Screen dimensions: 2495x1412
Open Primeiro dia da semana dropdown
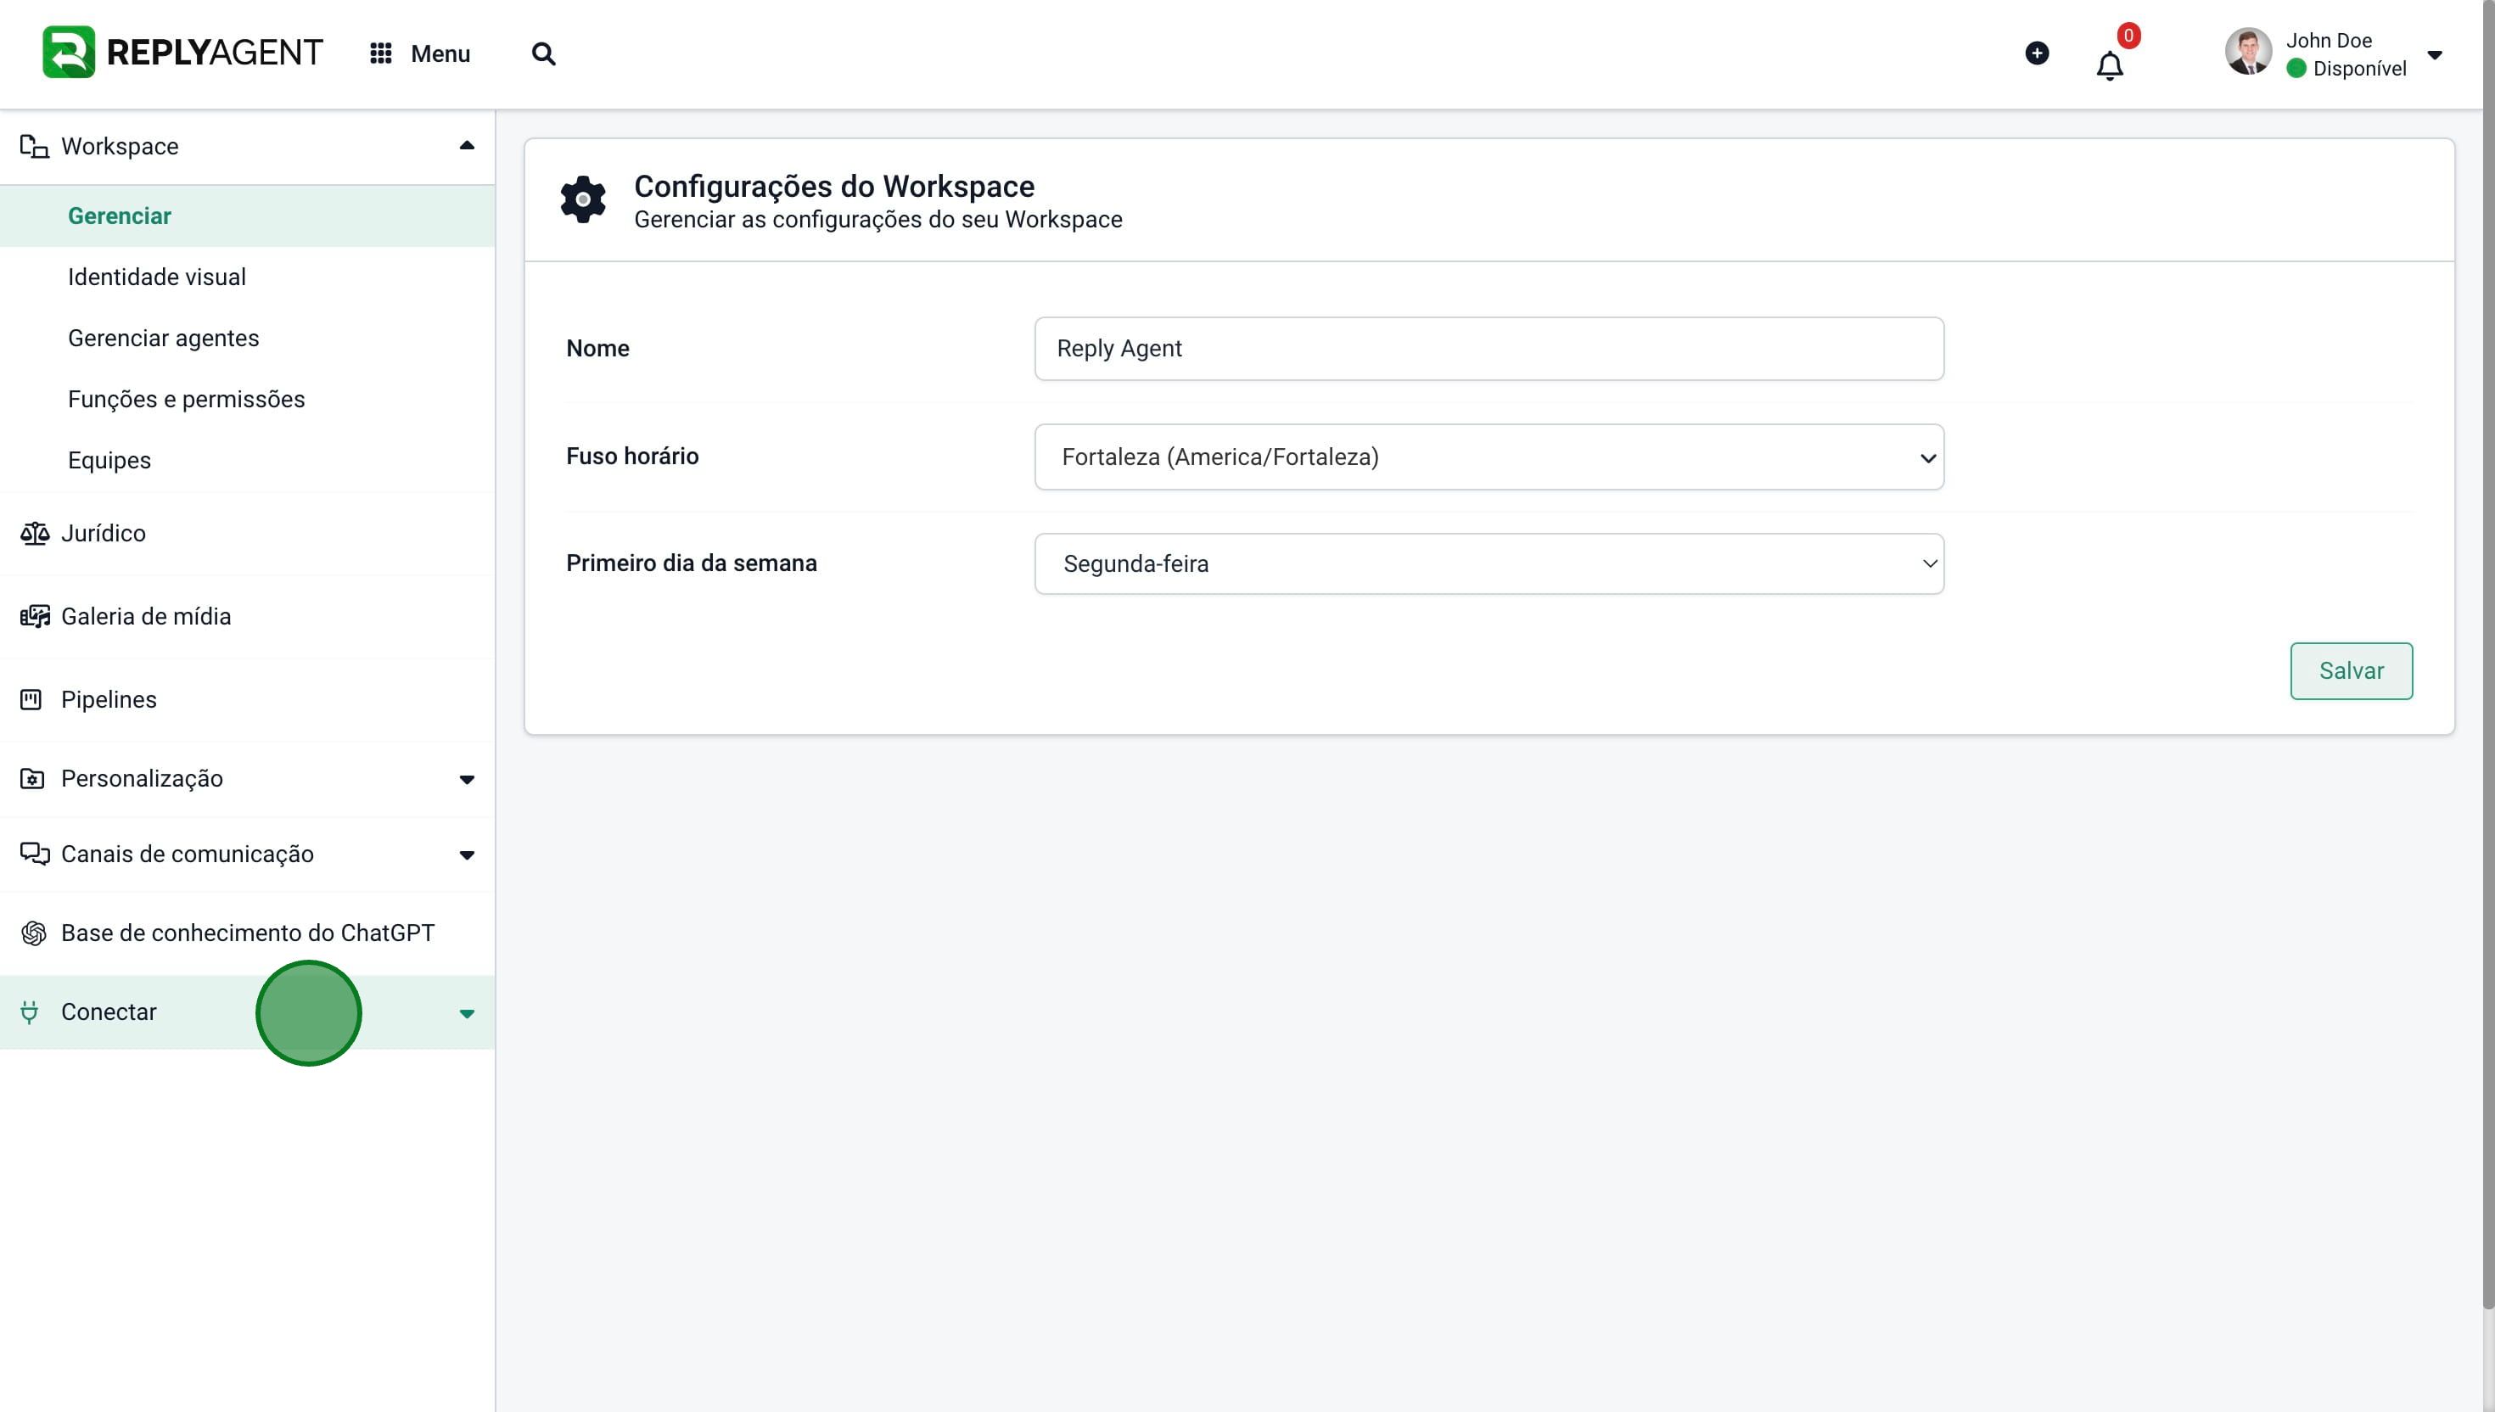(1489, 563)
